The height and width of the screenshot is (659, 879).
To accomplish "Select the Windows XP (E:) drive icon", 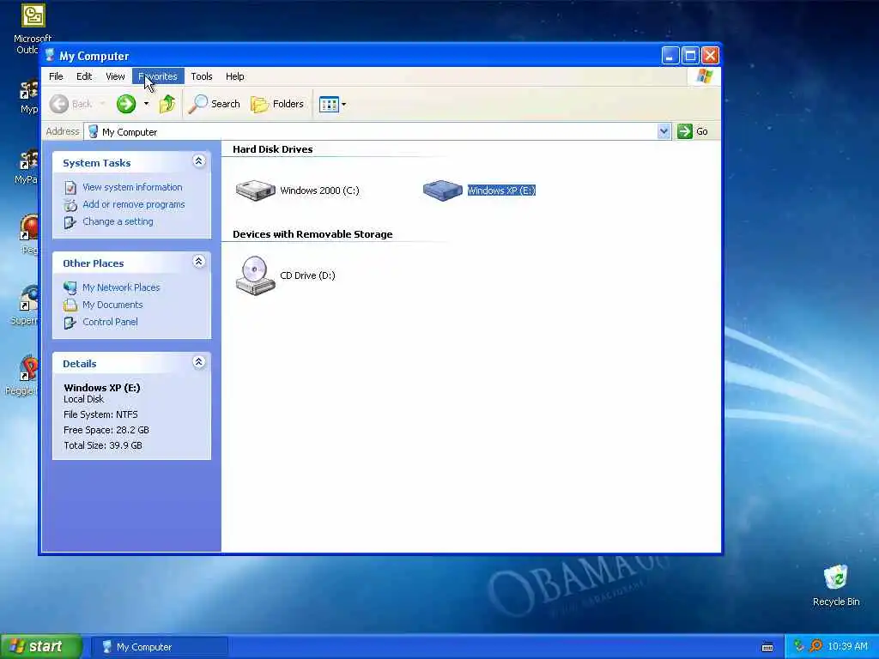I will [442, 190].
